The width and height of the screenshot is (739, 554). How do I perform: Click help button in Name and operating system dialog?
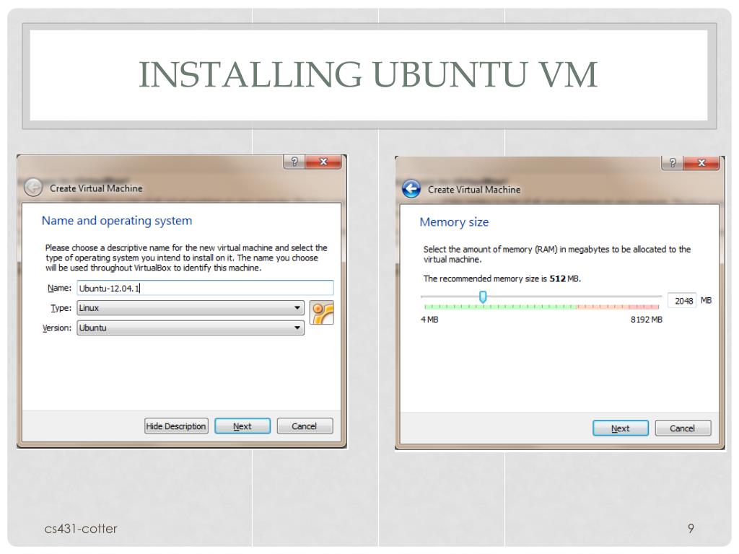pyautogui.click(x=294, y=162)
